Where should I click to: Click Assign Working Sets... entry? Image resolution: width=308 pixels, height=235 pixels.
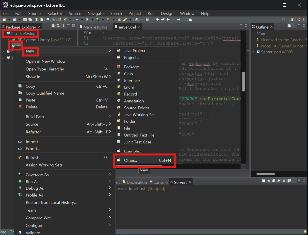[x=64, y=165]
